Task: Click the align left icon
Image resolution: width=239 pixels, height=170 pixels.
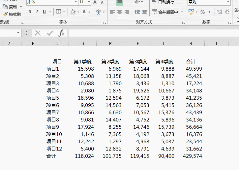Action: pyautogui.click(x=112, y=12)
